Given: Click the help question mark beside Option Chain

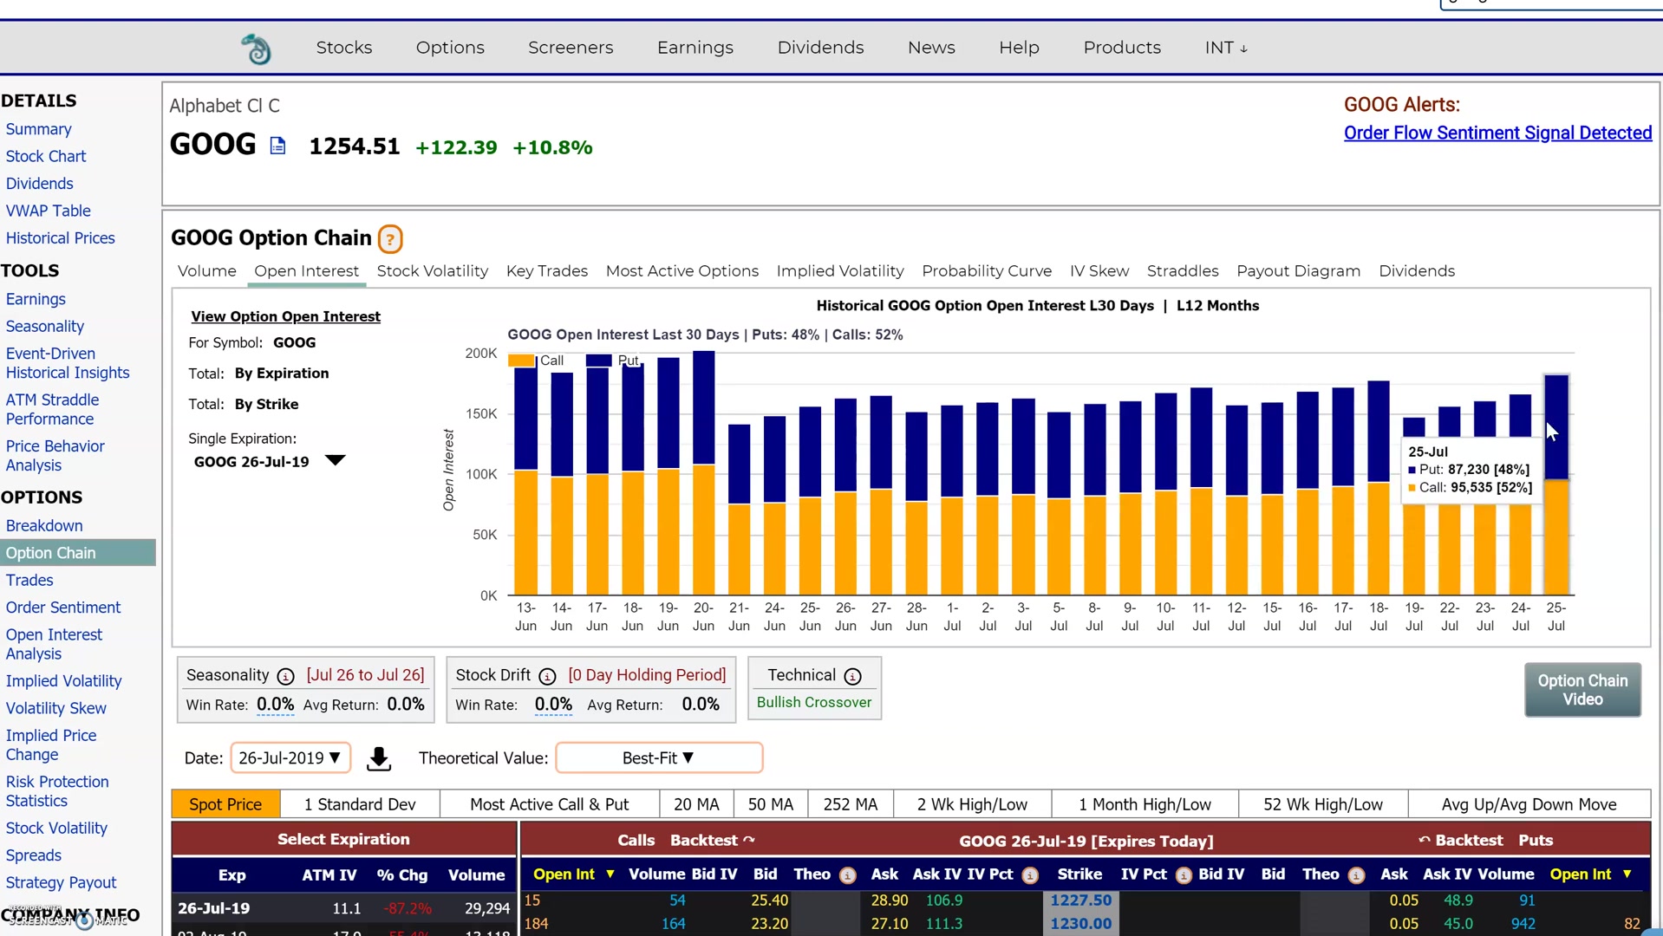Looking at the screenshot, I should tap(390, 239).
